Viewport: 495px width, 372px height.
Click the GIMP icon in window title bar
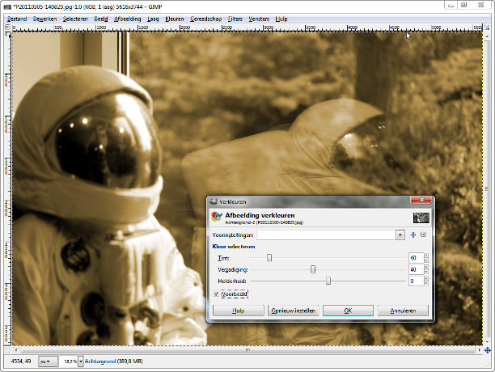[x=7, y=6]
